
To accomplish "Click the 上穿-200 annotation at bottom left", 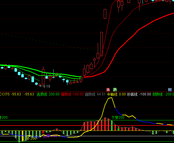I will click(29, 138).
